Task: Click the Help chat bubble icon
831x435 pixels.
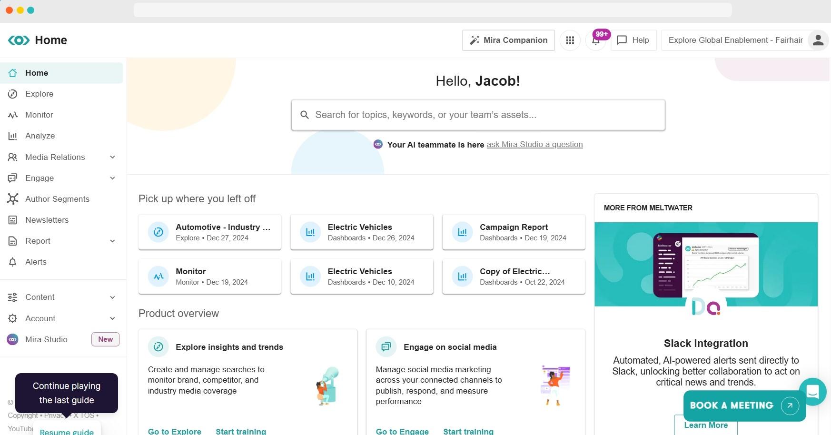Action: (x=622, y=40)
